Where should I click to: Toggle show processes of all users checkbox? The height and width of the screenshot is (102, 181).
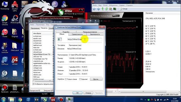pyautogui.click(x=33, y=84)
